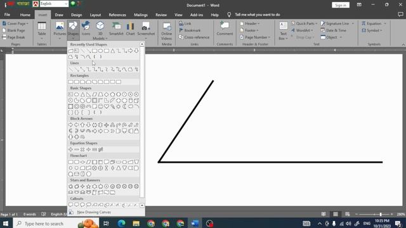Viewport: 406px width, 228px height.
Task: Select the Heart shape
Action: point(107,106)
